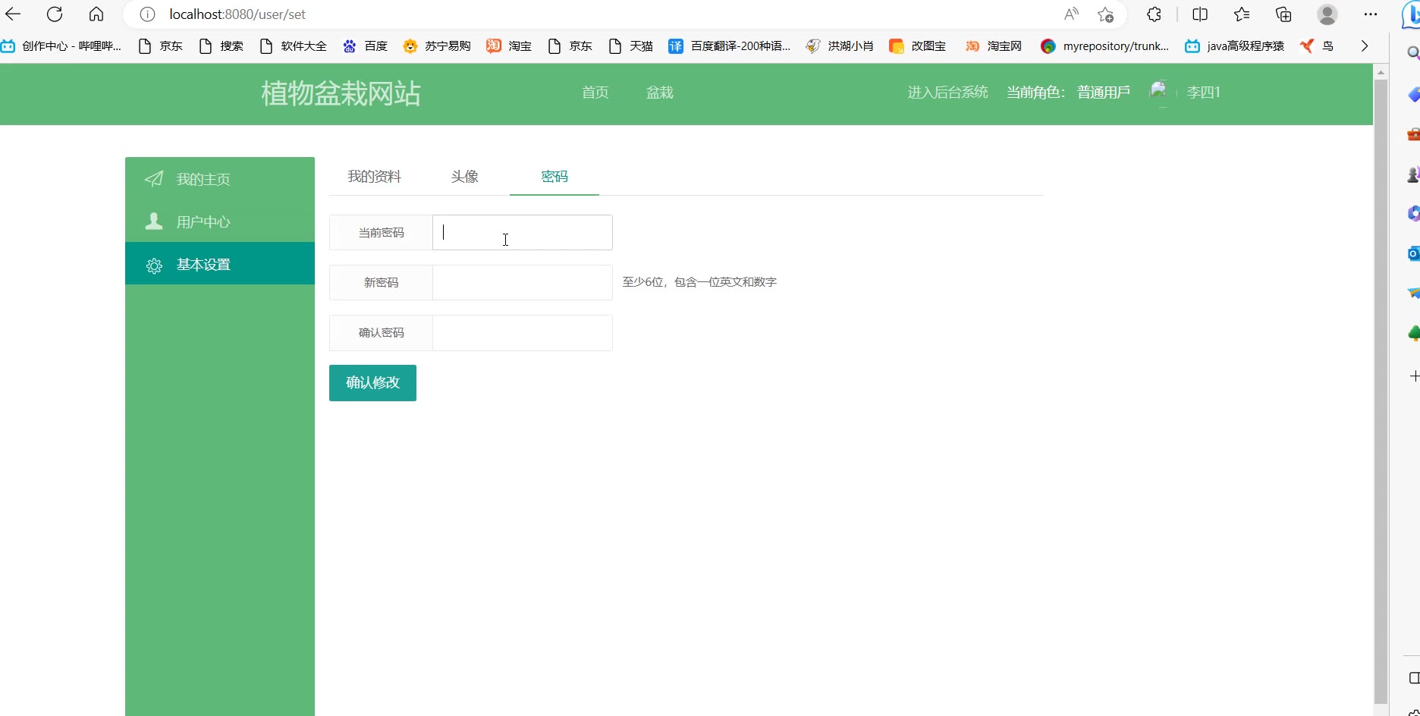This screenshot has width=1420, height=716.
Task: Click 植物盆栽网站 site title
Action: pyautogui.click(x=341, y=93)
